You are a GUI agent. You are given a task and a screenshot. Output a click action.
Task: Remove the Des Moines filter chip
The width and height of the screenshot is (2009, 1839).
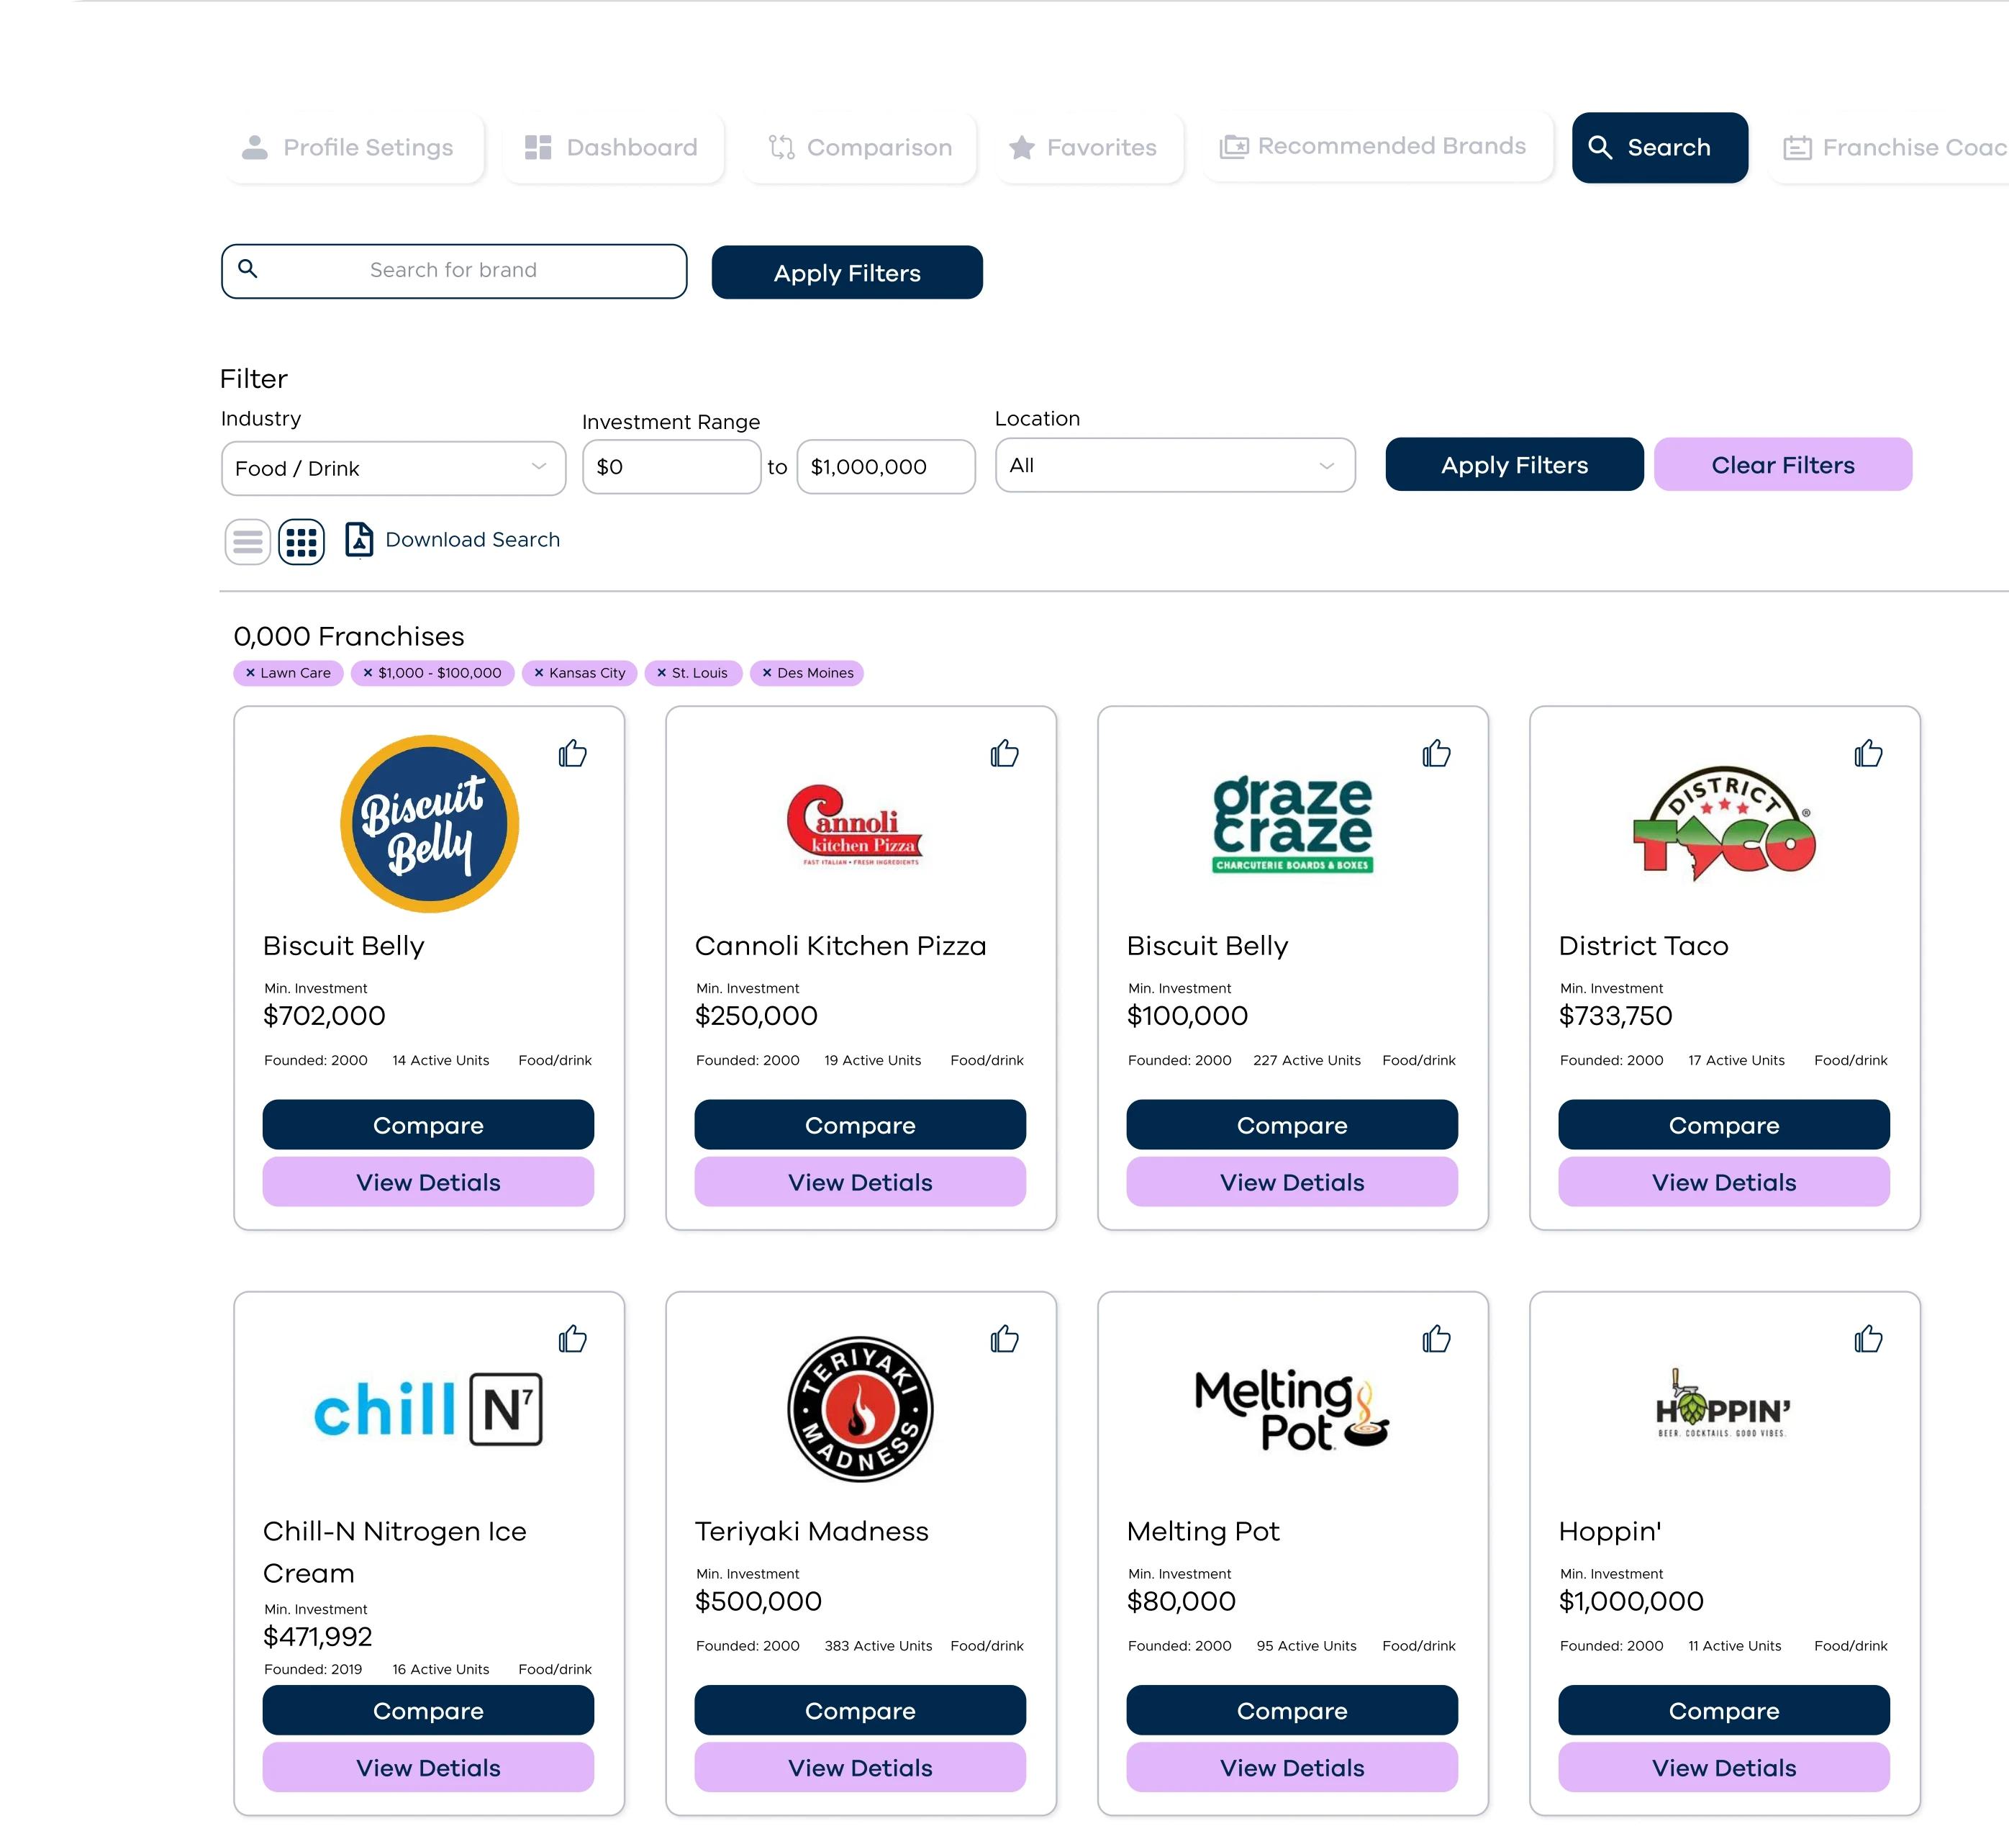[767, 673]
